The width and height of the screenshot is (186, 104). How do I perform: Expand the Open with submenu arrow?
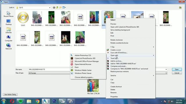153,55
